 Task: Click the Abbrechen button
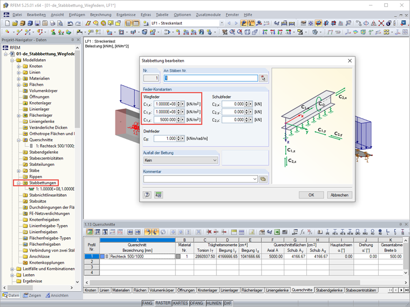coord(339,195)
